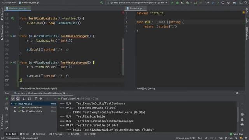Open the go test run configuration dropdown
249x140 pixels.
[x=137, y=3]
